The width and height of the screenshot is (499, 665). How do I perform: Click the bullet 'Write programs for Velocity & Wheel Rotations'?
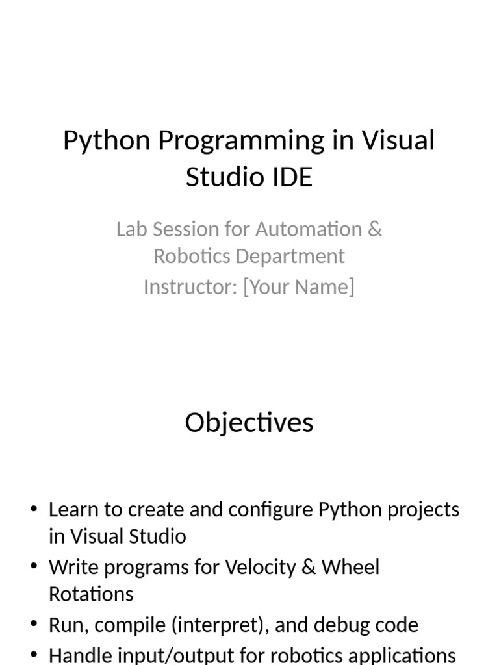(x=214, y=580)
